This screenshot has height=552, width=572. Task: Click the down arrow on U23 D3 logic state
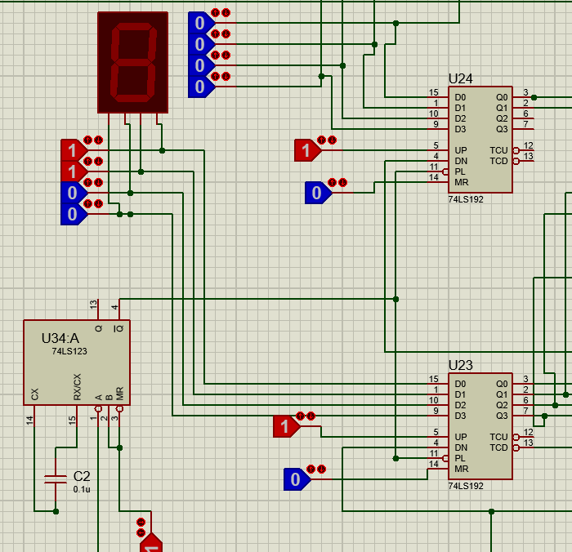click(x=99, y=204)
